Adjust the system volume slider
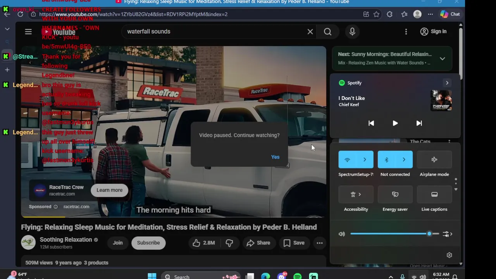This screenshot has width=496, height=279. click(x=394, y=234)
